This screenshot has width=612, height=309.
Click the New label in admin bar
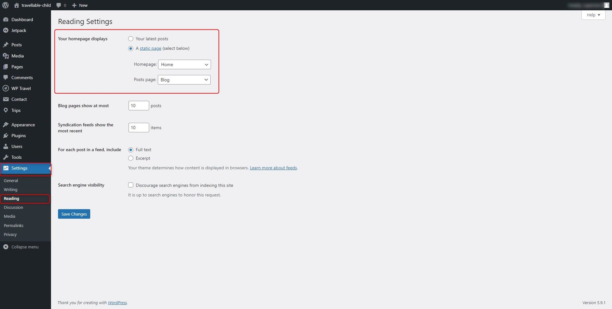83,5
